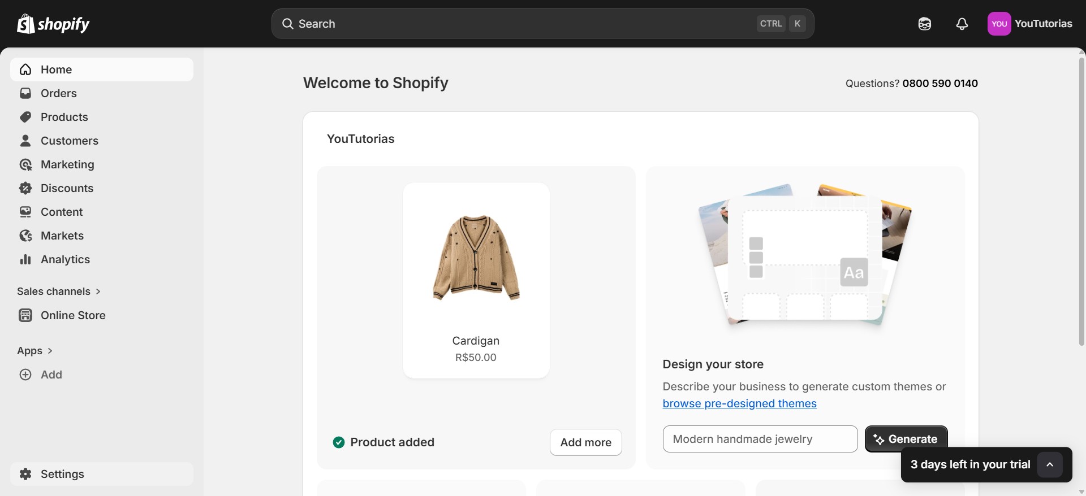The height and width of the screenshot is (496, 1086).
Task: Open the Cardigan product card
Action: tap(476, 280)
